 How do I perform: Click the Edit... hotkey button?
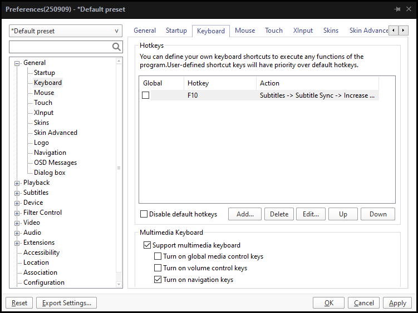(x=311, y=214)
